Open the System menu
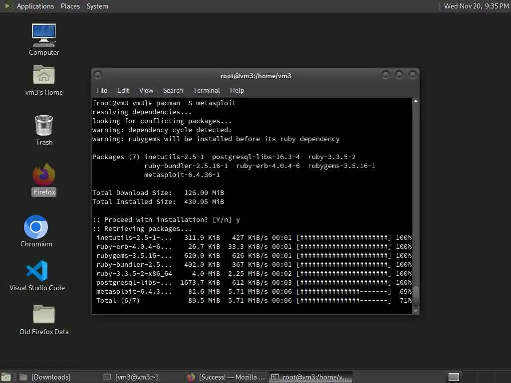Screen dimensions: 511x383 tap(97, 6)
